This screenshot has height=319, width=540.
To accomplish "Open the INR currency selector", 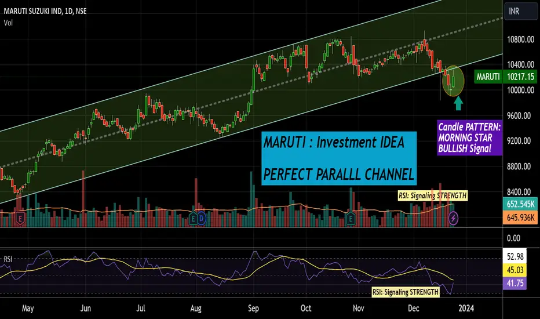I will tap(520, 11).
